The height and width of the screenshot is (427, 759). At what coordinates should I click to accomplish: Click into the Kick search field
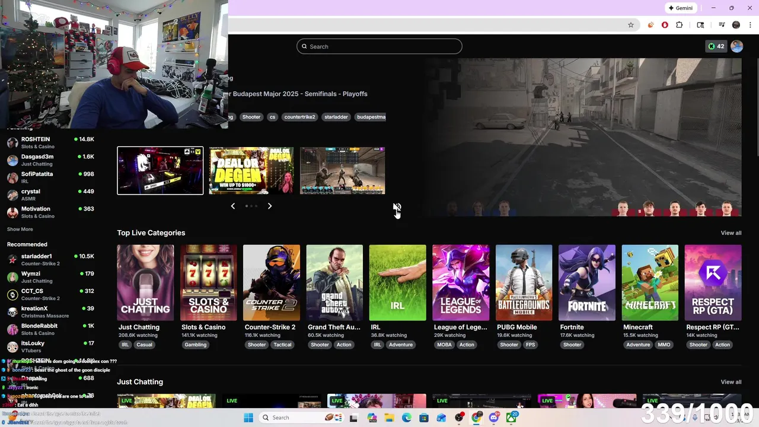[379, 46]
